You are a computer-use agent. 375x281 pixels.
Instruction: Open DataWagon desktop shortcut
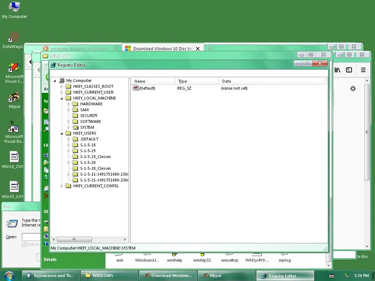click(x=13, y=40)
